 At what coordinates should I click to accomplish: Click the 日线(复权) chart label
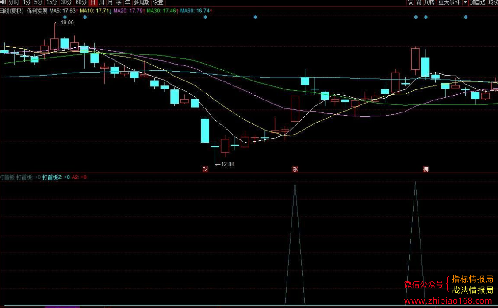coord(12,11)
